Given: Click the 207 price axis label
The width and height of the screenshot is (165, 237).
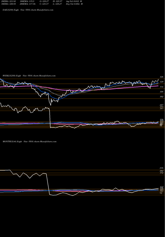Looking at the screenshot, I should (161, 105).
